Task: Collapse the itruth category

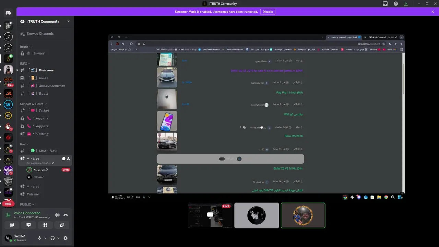Action: click(26, 47)
